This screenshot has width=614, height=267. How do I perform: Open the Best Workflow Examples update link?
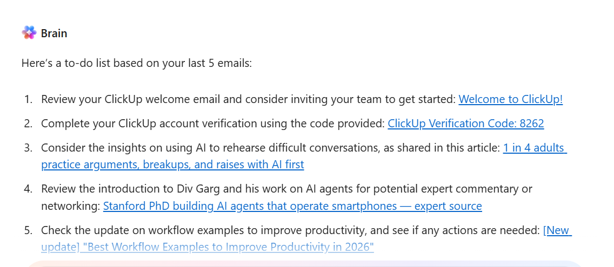tap(207, 247)
